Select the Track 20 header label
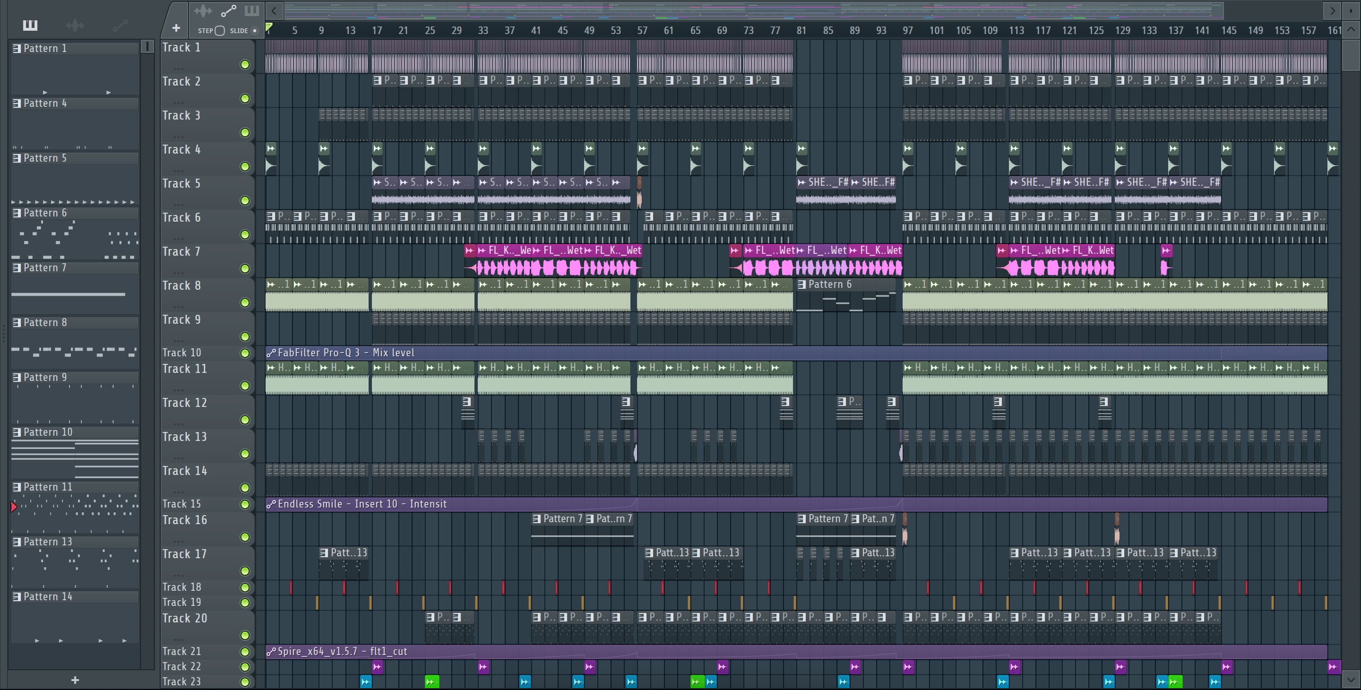1361x690 pixels. [184, 619]
